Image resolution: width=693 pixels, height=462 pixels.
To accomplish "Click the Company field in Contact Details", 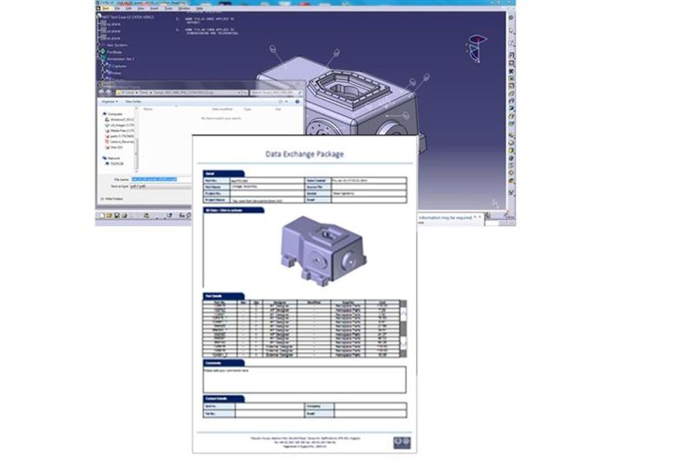I will pos(371,406).
